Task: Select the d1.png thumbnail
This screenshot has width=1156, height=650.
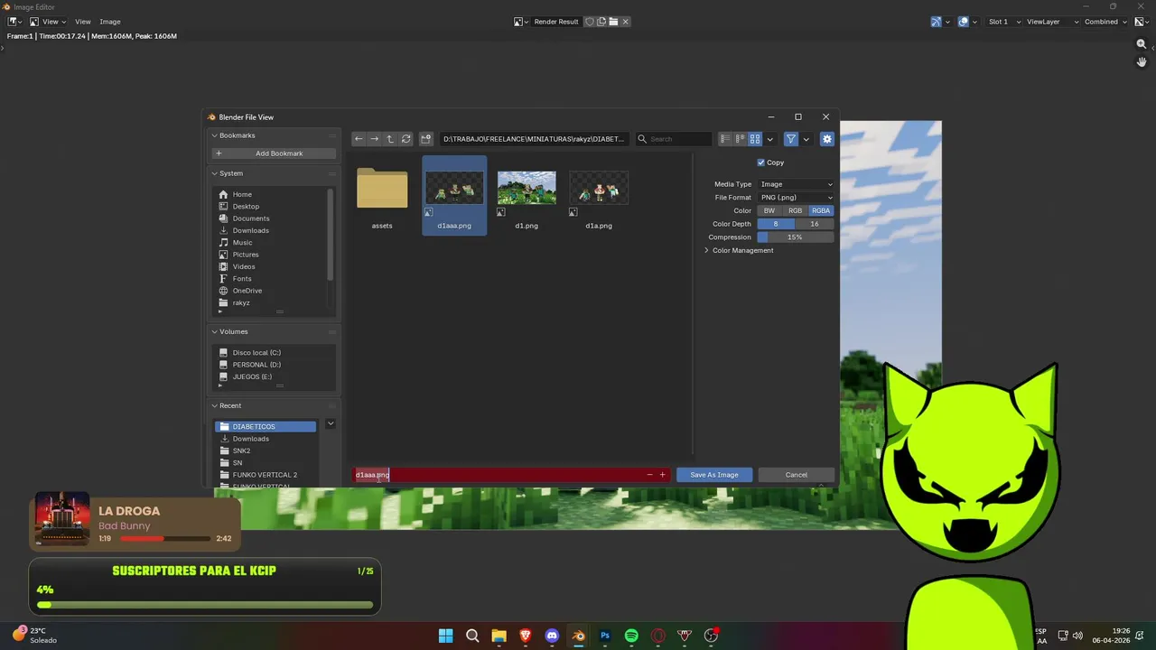Action: 527,197
